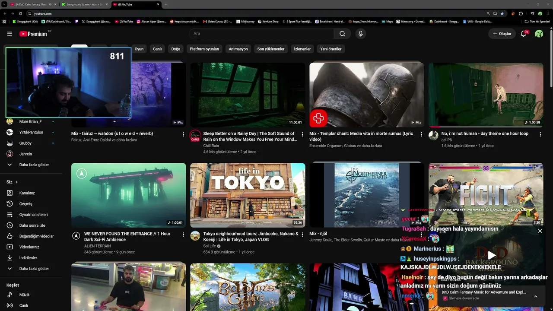Select the Son yüklenenler filter chip
The width and height of the screenshot is (553, 311).
click(271, 49)
